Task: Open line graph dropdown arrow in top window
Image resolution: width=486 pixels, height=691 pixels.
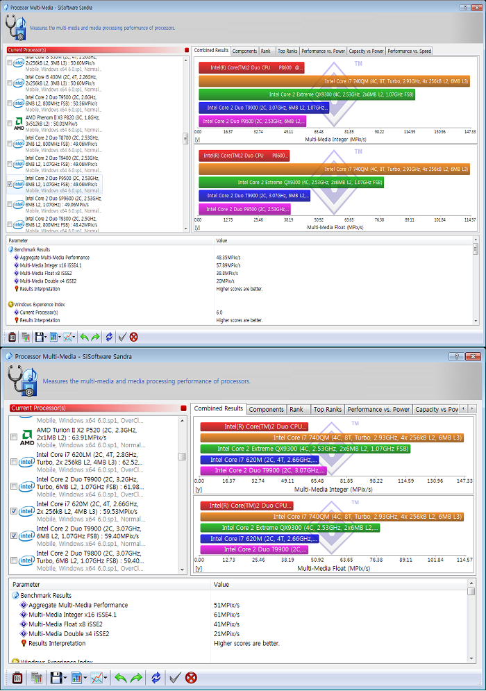Action: click(74, 338)
